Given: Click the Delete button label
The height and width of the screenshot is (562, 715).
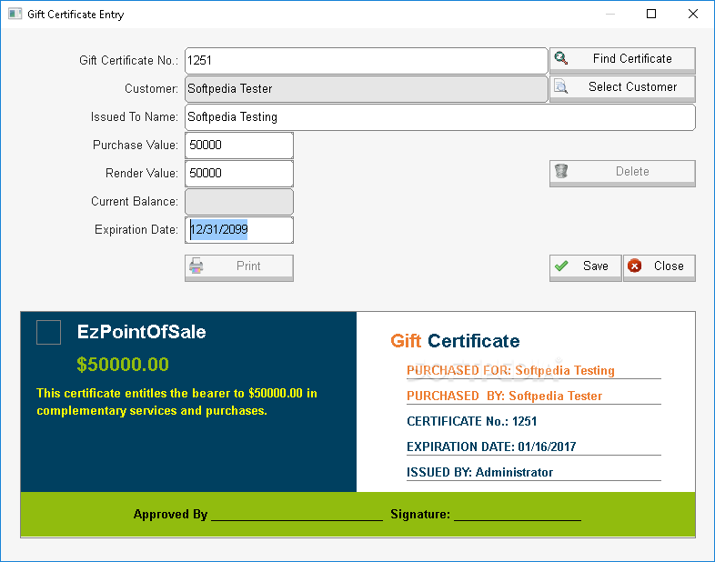Looking at the screenshot, I should coord(632,171).
